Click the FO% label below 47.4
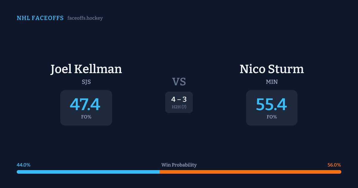The height and width of the screenshot is (188, 358). (86, 117)
